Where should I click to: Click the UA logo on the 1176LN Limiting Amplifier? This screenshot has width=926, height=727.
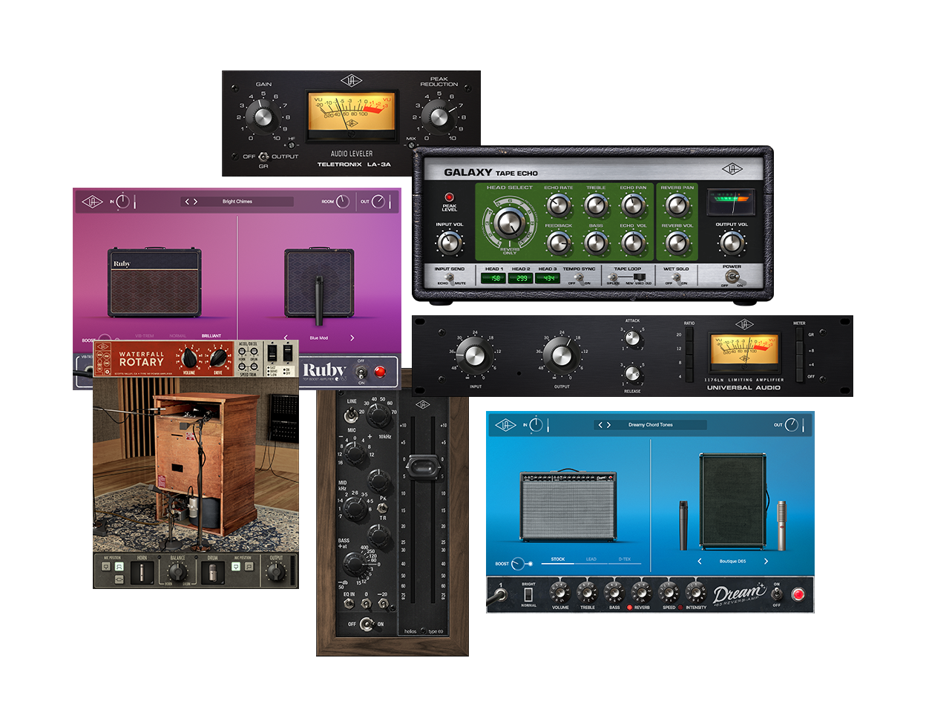point(744,324)
